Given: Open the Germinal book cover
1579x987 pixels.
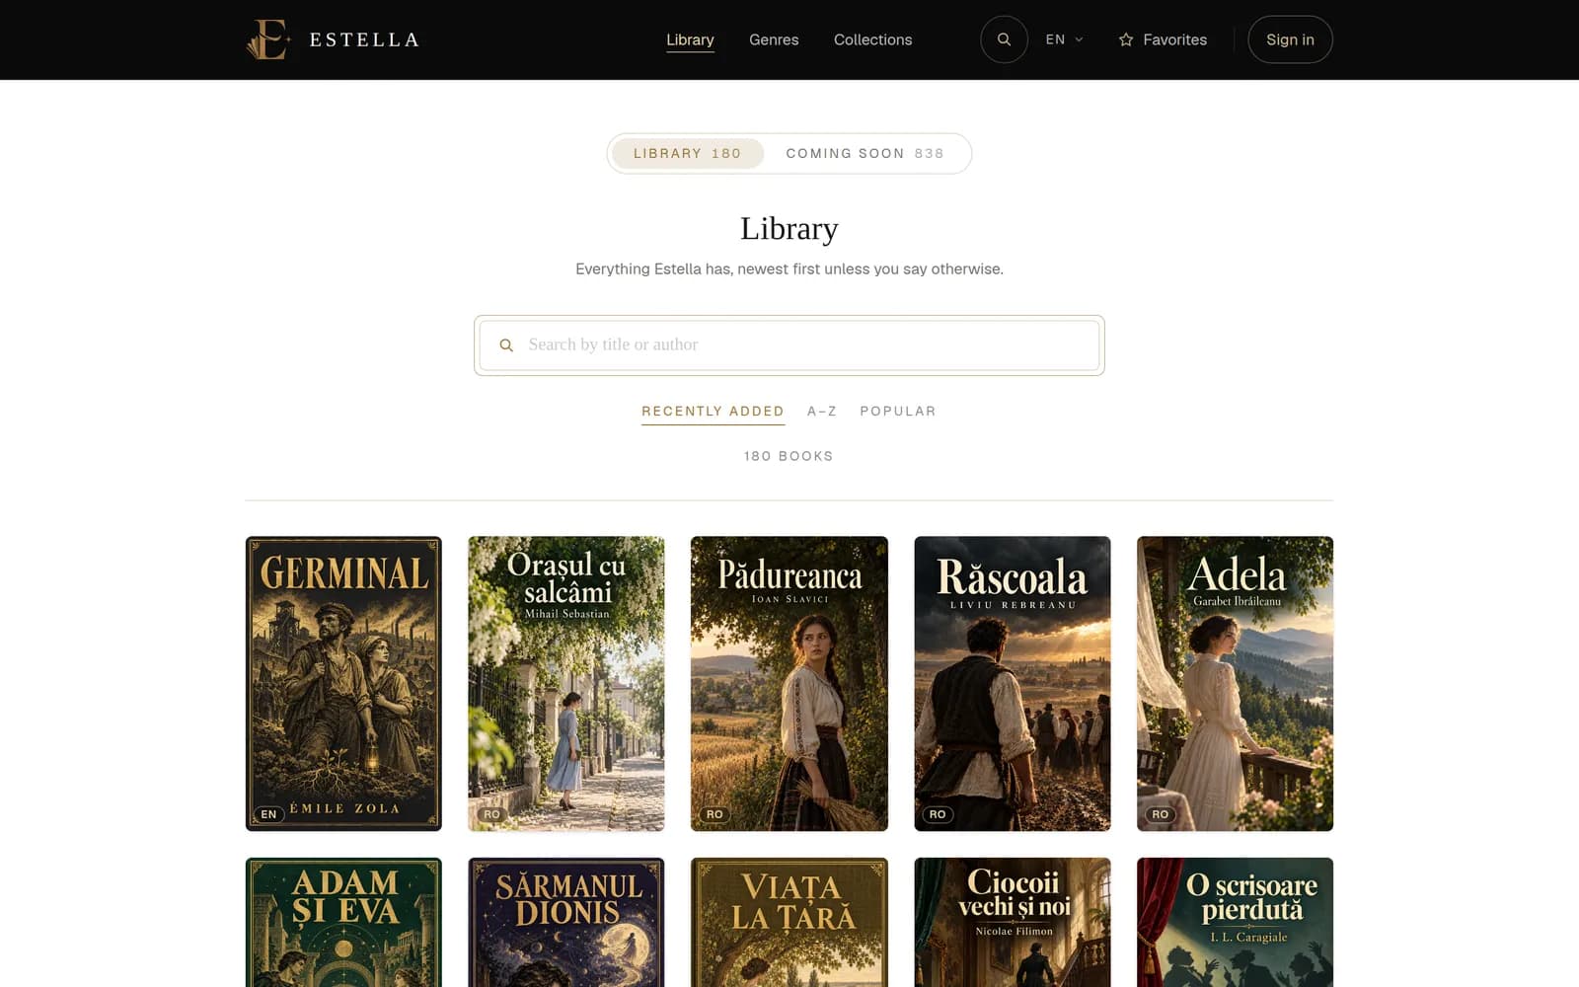Looking at the screenshot, I should (343, 683).
